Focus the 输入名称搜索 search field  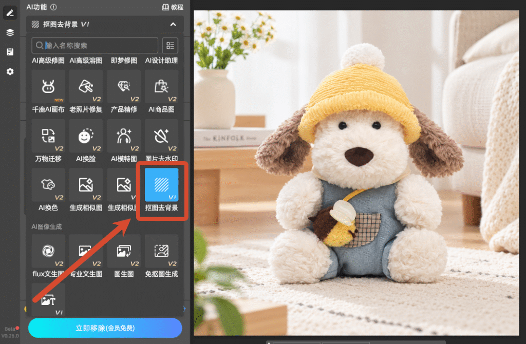click(x=95, y=46)
